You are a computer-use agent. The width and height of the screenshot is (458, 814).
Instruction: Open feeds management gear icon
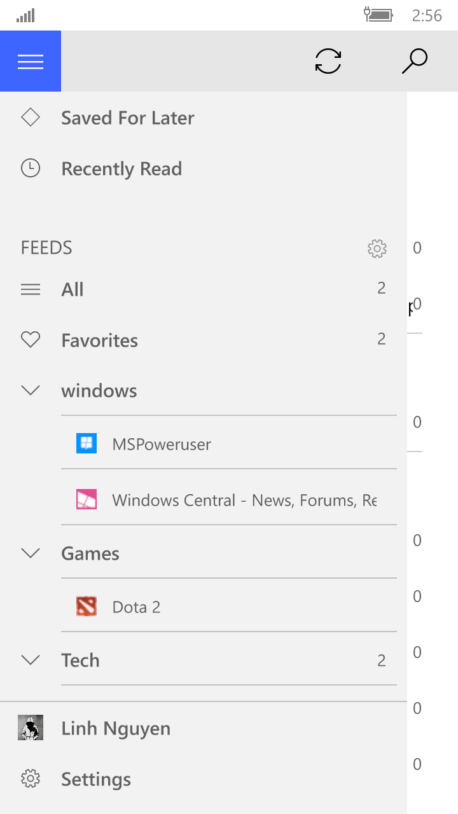(377, 249)
